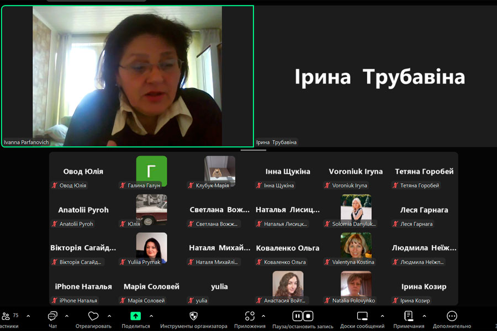Click muted mic icon of Леся Гарнага
This screenshot has width=497, height=331.
[395, 223]
